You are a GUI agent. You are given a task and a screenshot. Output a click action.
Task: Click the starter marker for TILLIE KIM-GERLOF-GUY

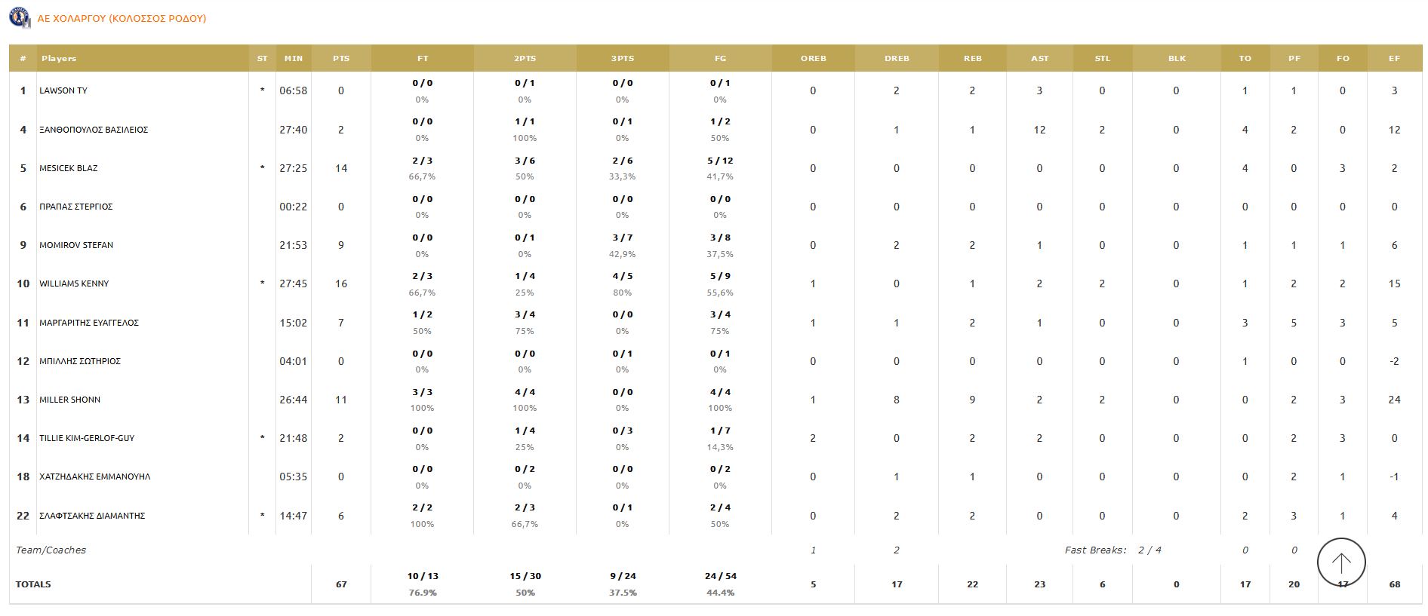[x=261, y=438]
